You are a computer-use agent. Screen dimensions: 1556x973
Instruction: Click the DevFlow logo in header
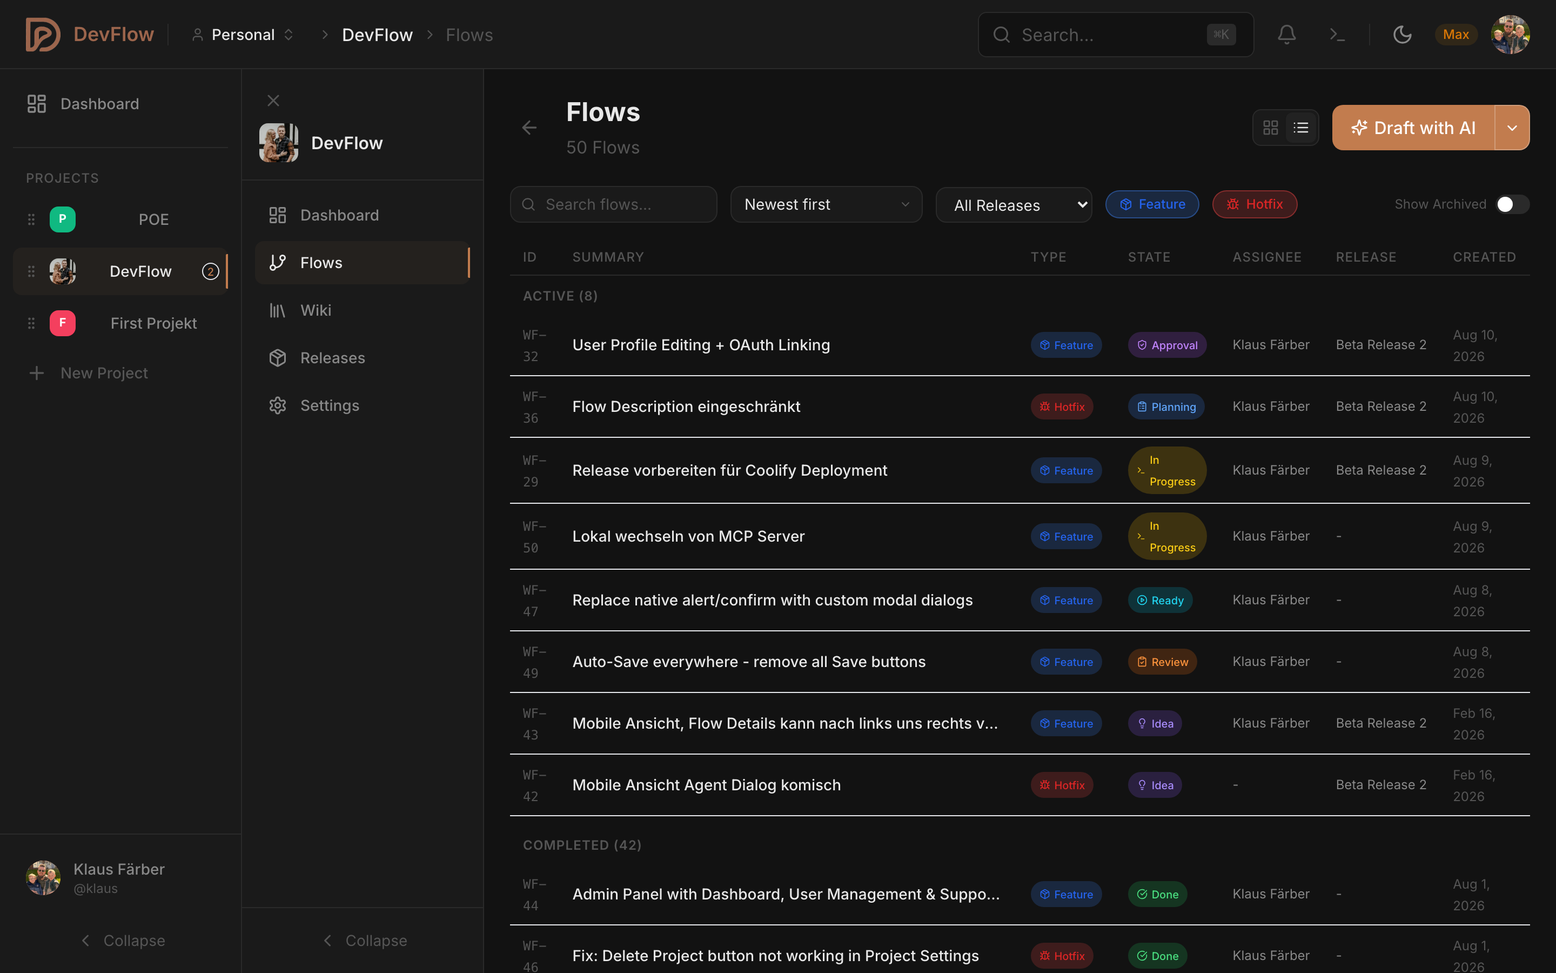(x=90, y=35)
